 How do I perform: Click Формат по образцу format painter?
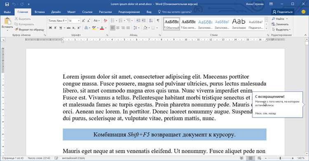(29, 29)
